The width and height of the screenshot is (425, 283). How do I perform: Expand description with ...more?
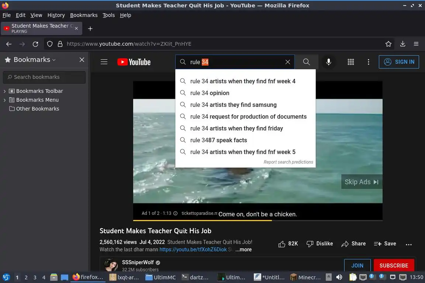click(x=243, y=249)
